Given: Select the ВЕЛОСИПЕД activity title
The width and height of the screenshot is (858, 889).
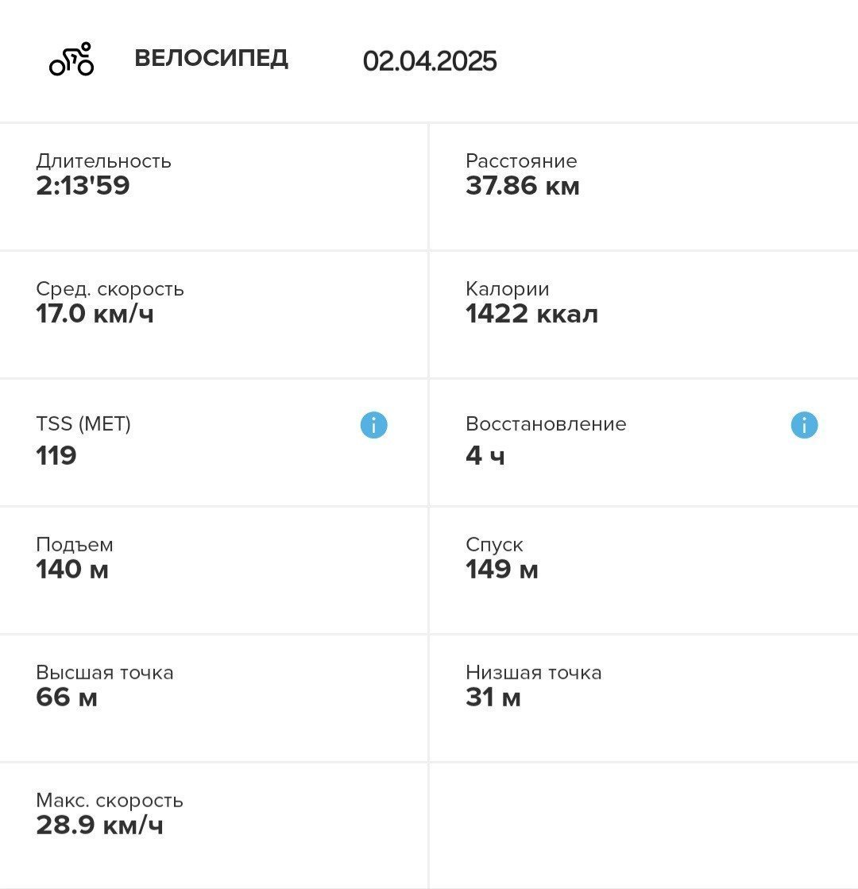Looking at the screenshot, I should tap(211, 59).
